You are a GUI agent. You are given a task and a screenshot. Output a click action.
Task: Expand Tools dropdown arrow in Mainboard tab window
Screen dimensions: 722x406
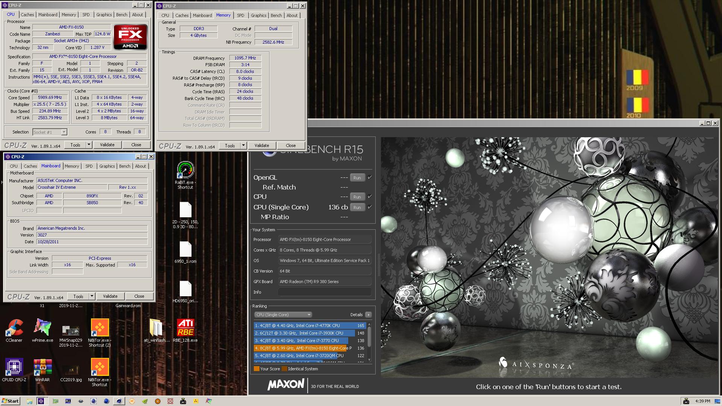[92, 296]
